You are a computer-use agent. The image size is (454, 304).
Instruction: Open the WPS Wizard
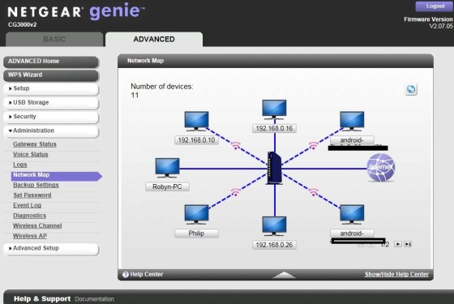[51, 75]
